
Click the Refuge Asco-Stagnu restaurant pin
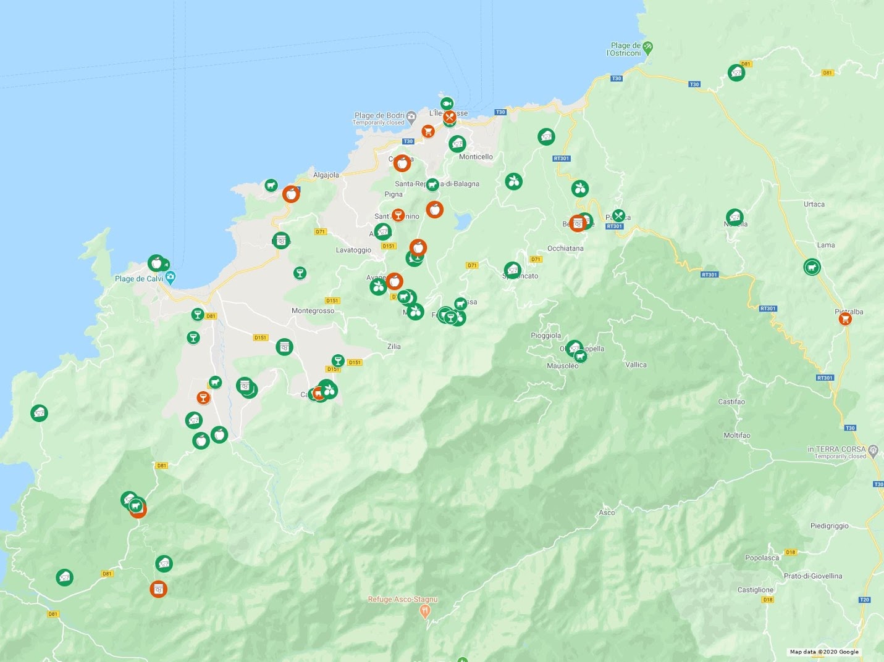424,611
